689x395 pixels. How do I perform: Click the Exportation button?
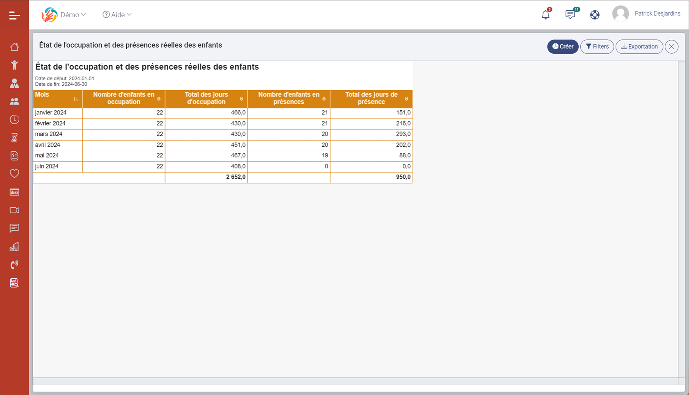point(639,47)
